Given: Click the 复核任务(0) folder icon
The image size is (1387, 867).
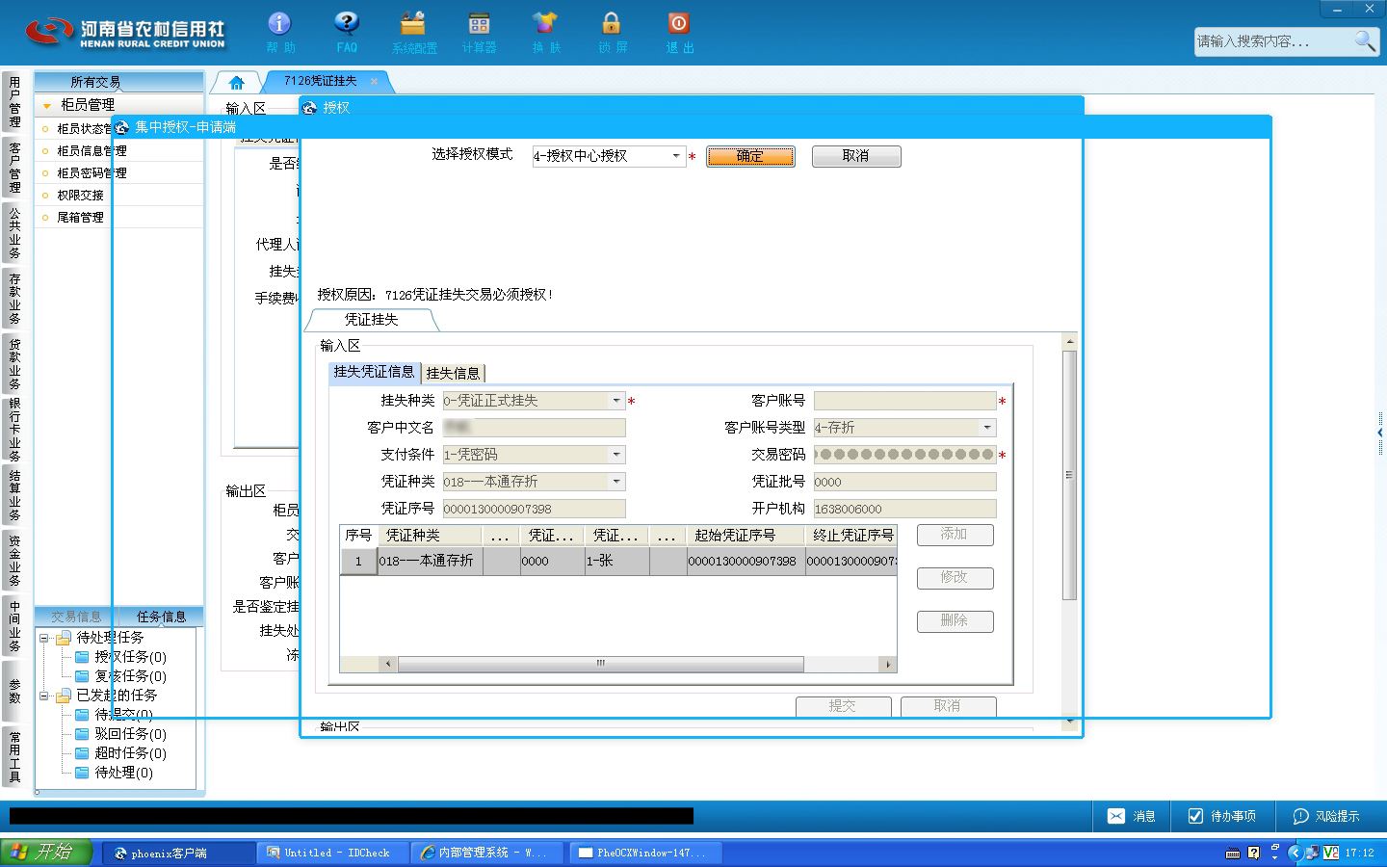Looking at the screenshot, I should coord(83,676).
